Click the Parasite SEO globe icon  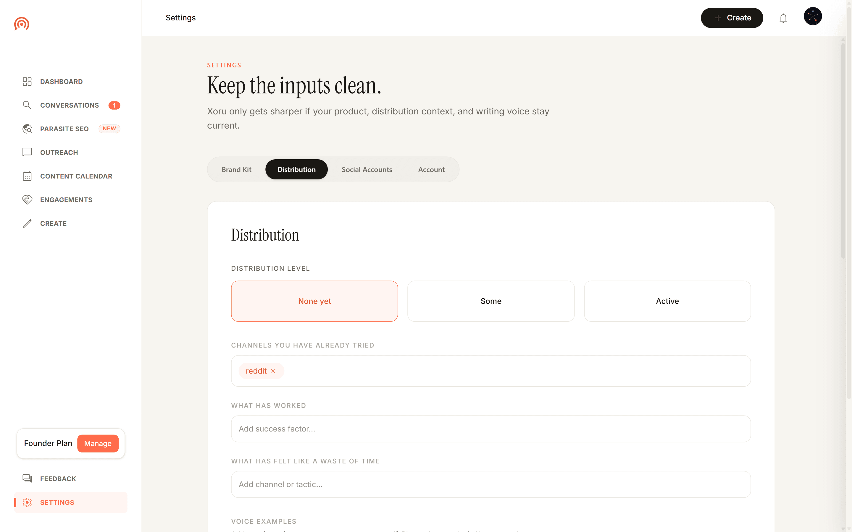click(x=27, y=129)
